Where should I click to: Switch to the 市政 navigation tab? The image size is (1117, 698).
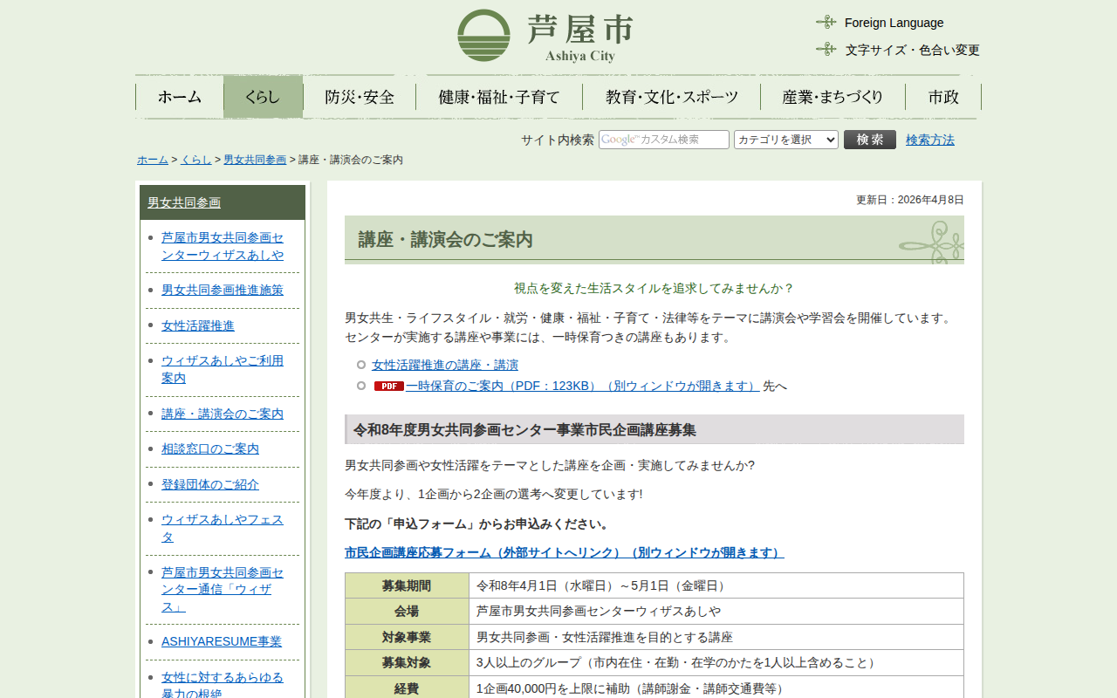click(x=943, y=97)
